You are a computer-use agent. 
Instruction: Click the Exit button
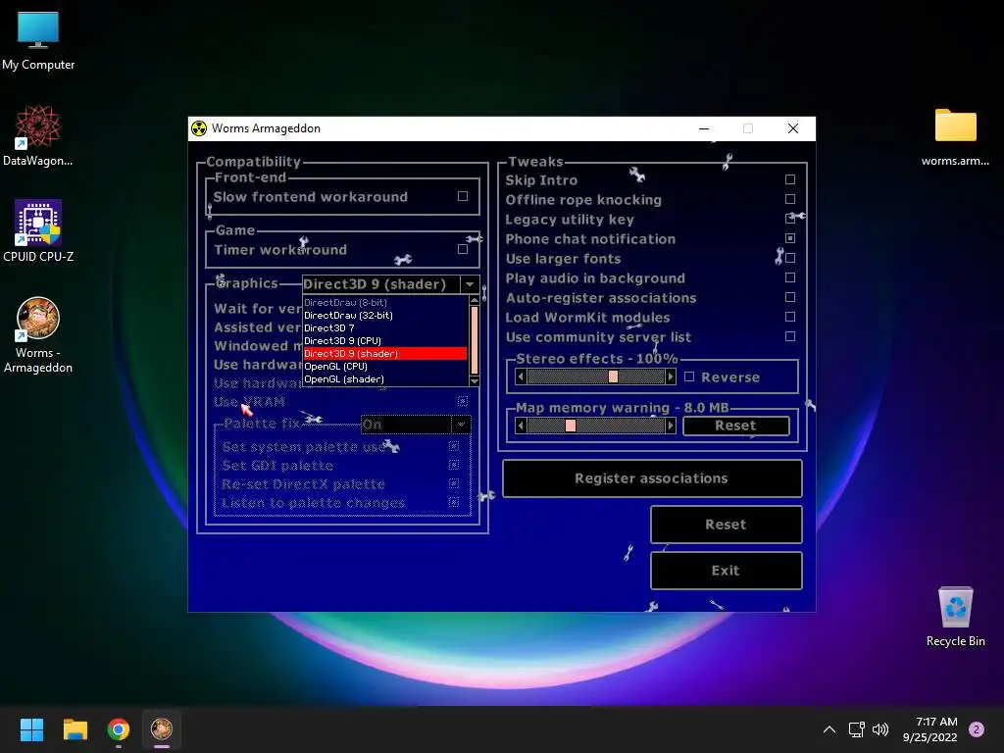pyautogui.click(x=727, y=571)
